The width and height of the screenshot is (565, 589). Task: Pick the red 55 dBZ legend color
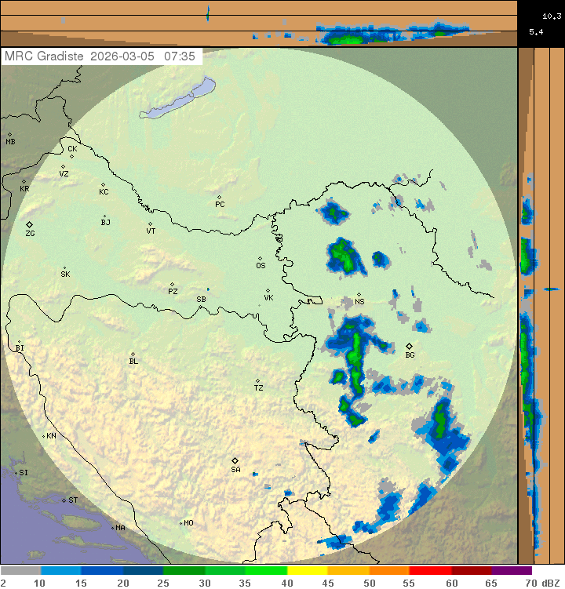coord(430,571)
